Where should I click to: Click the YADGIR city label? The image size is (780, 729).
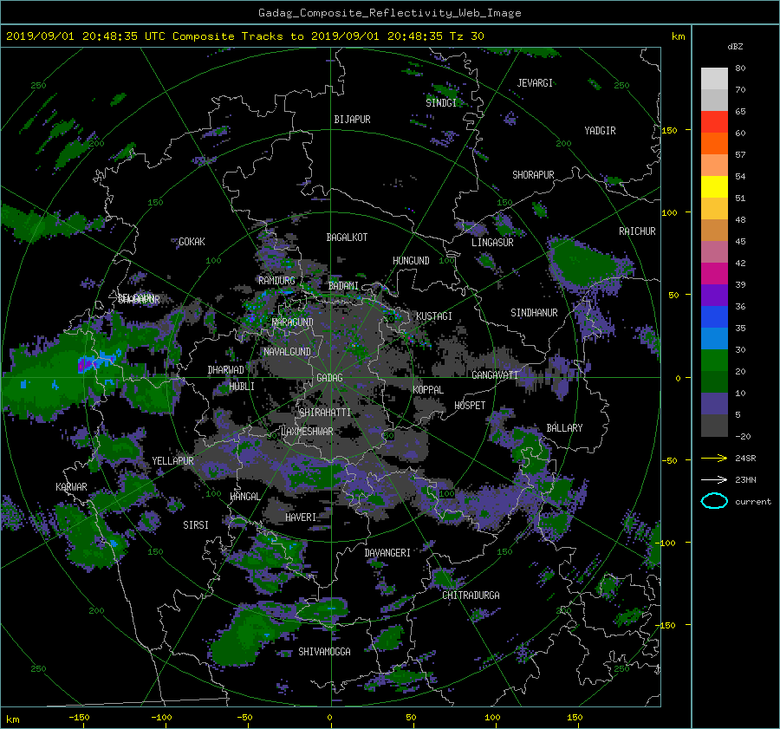pyautogui.click(x=600, y=131)
